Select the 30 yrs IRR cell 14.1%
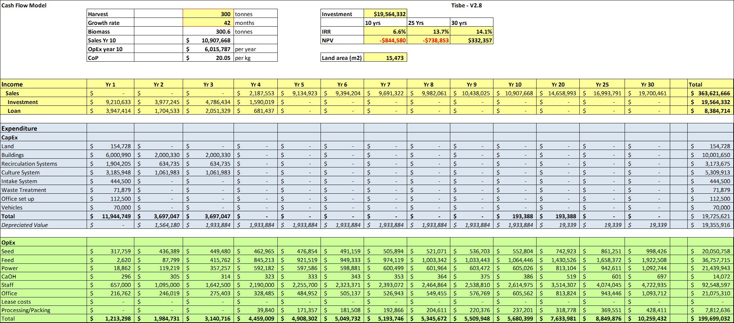The width and height of the screenshot is (734, 323). (x=472, y=31)
